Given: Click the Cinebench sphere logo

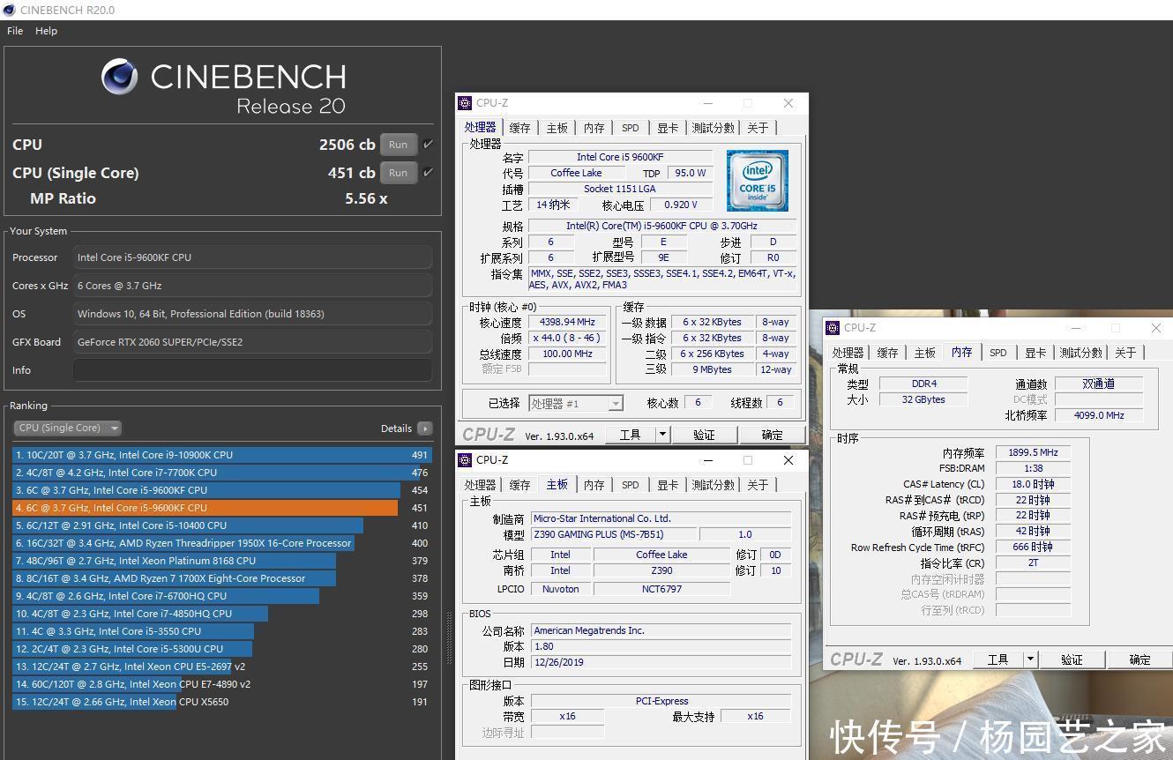Looking at the screenshot, I should [119, 77].
